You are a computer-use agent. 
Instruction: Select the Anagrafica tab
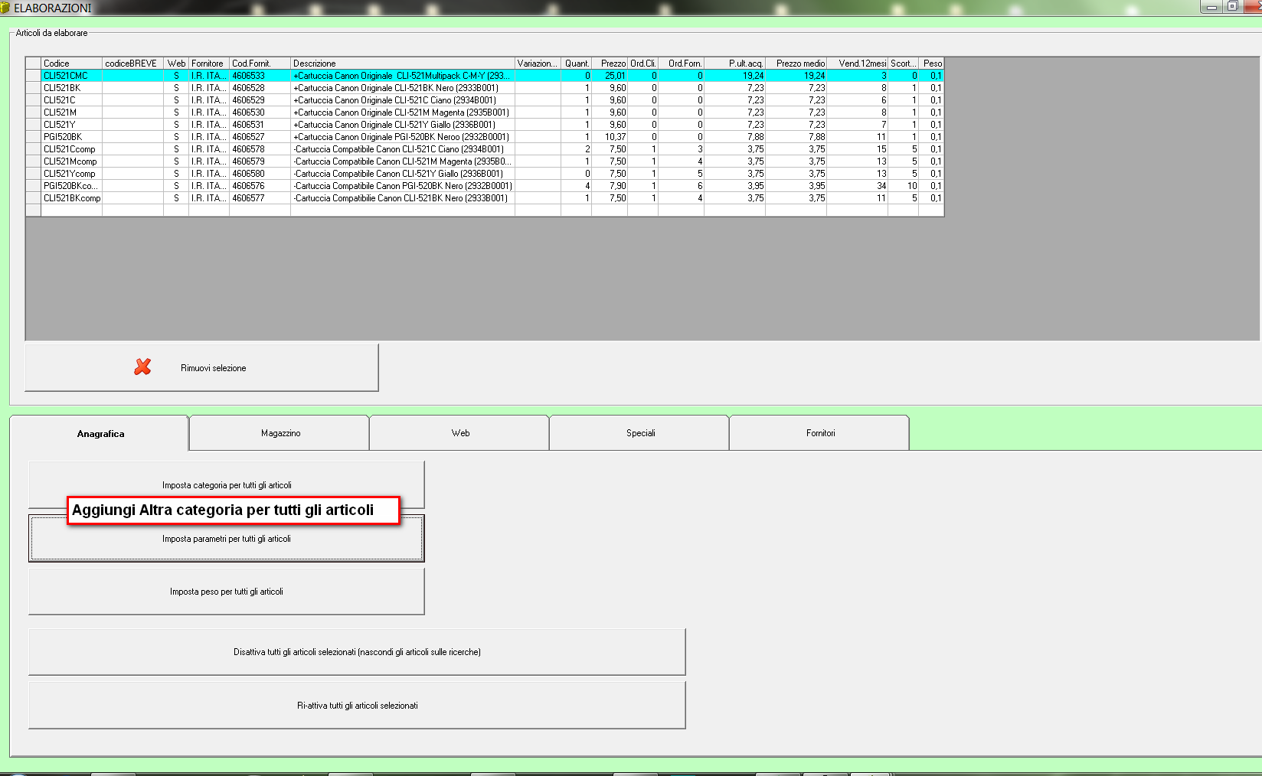tap(100, 434)
